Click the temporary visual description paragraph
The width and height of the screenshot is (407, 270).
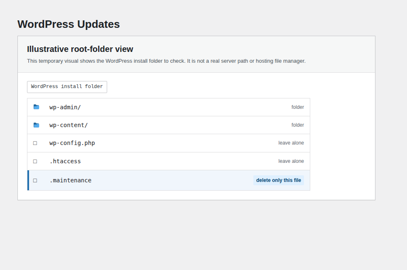pos(166,61)
